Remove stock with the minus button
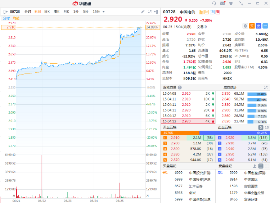Screen dimensions: 270x203 [x=265, y=26]
